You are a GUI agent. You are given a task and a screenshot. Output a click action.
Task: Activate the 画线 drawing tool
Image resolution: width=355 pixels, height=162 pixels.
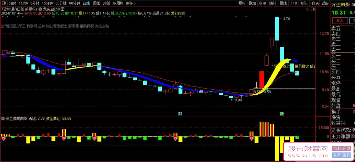(x=283, y=4)
